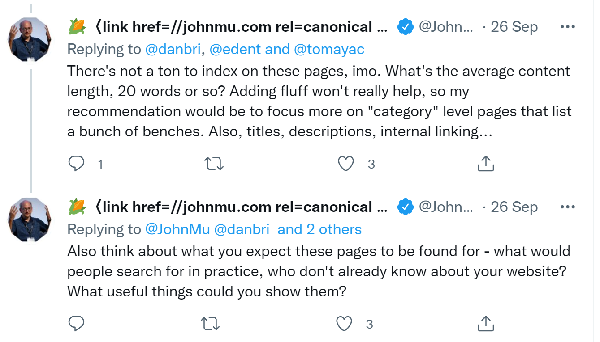
Task: Click the retweet icon on the first tweet
Action: (x=214, y=164)
